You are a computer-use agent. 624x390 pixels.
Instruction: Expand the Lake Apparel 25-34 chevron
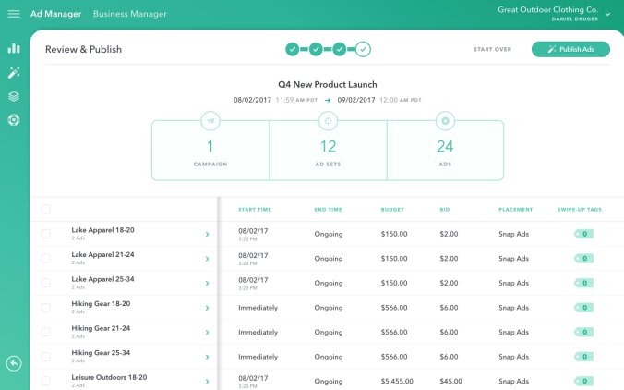tap(207, 283)
